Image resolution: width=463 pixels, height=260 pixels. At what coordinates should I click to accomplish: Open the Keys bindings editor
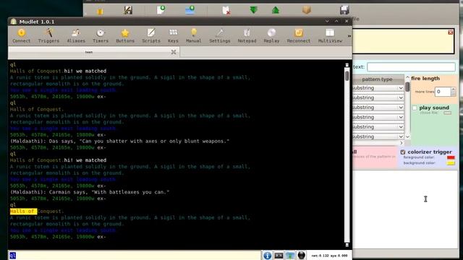tap(173, 35)
